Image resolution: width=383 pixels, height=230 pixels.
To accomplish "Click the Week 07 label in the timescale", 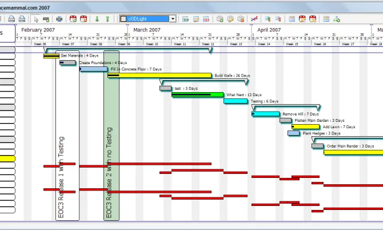I will (68, 44).
